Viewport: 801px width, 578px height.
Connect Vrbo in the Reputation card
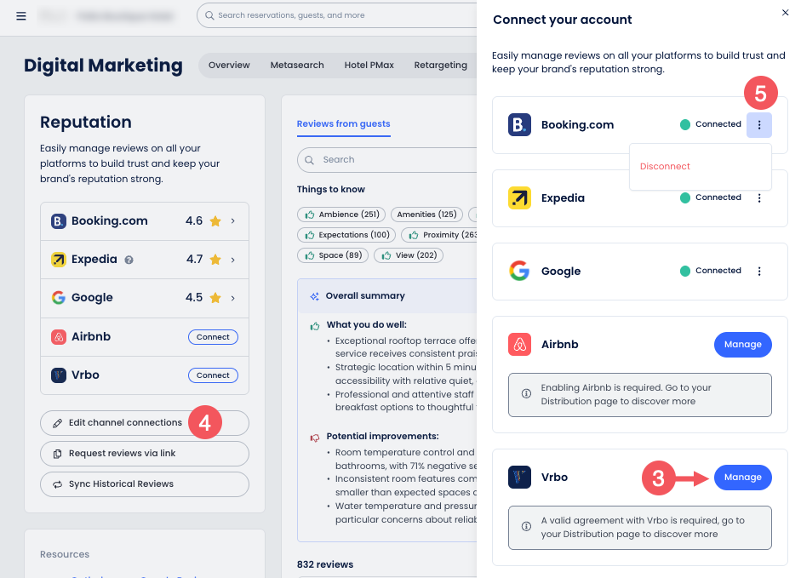(213, 375)
